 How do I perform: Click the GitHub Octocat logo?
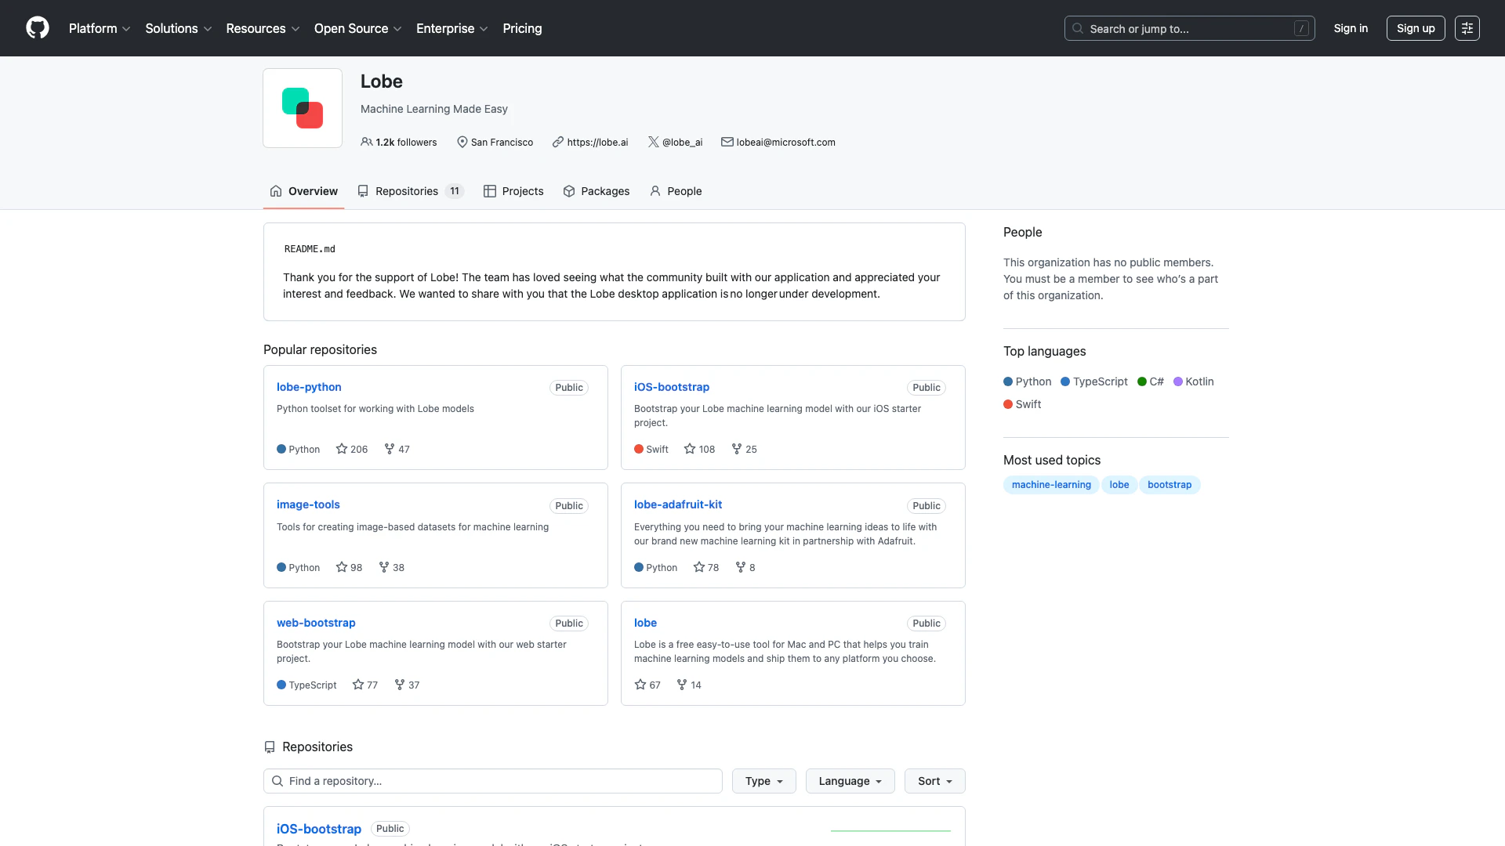pyautogui.click(x=37, y=28)
